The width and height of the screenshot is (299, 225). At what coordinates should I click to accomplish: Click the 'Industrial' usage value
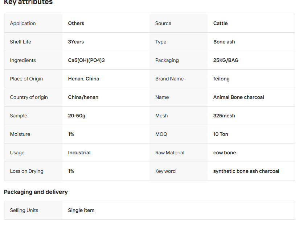[x=79, y=153]
